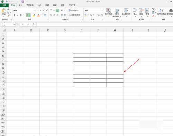Click Merge & Center (合并后居中) button

pos(74,15)
